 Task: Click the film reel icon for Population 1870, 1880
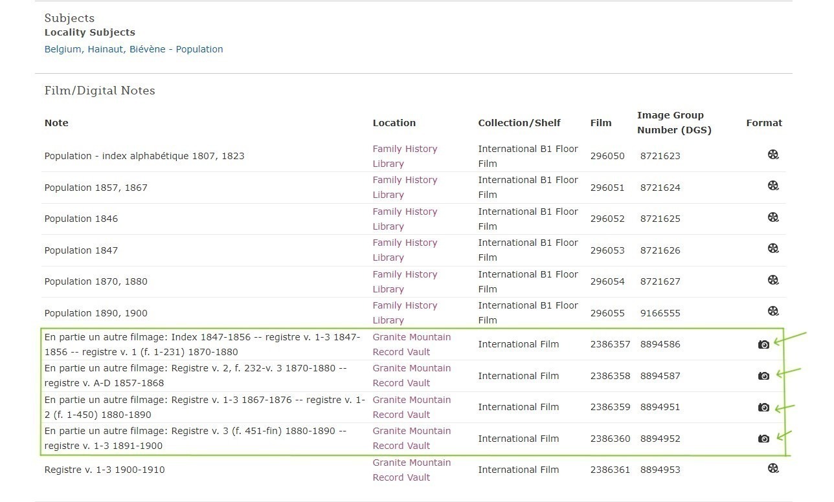773,280
